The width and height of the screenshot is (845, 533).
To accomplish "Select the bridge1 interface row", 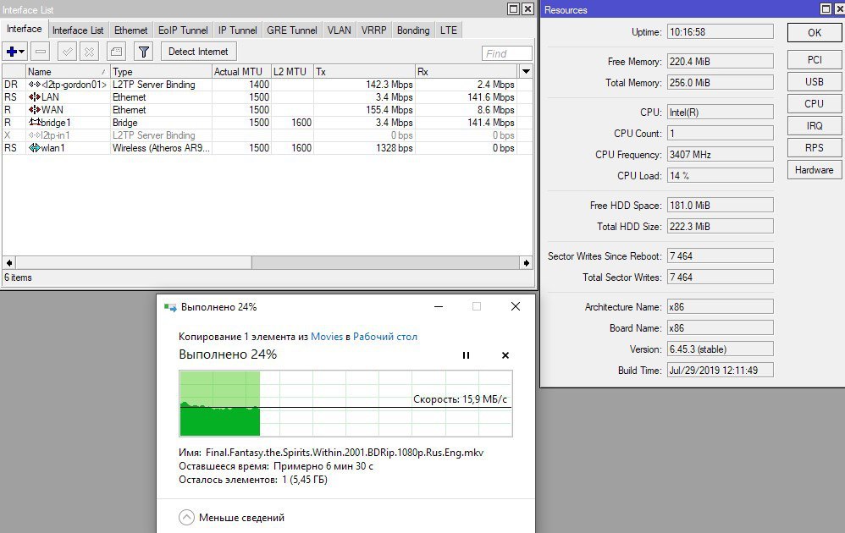I will (259, 123).
